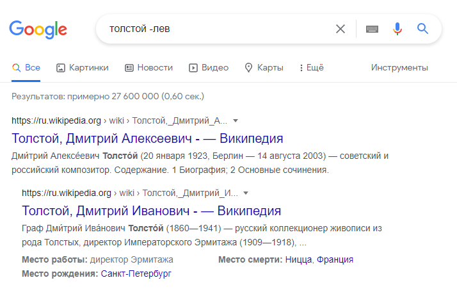This screenshot has width=457, height=294.
Task: Click the 'Место работы: директор Эрмитажа' text
Action: [x=97, y=259]
